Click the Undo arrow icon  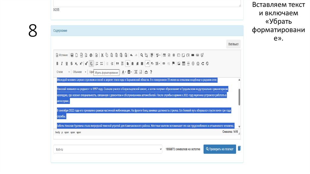(131, 55)
